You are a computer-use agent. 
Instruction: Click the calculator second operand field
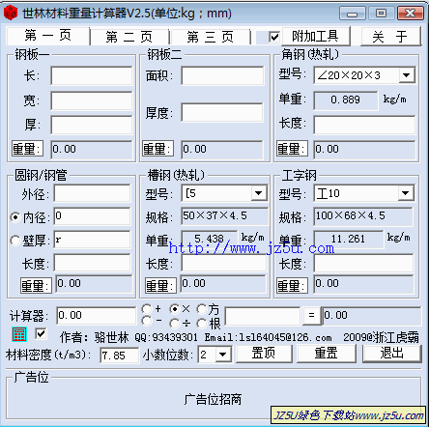point(263,316)
